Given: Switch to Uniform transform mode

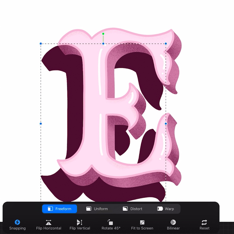Looking at the screenshot, I should (x=97, y=209).
